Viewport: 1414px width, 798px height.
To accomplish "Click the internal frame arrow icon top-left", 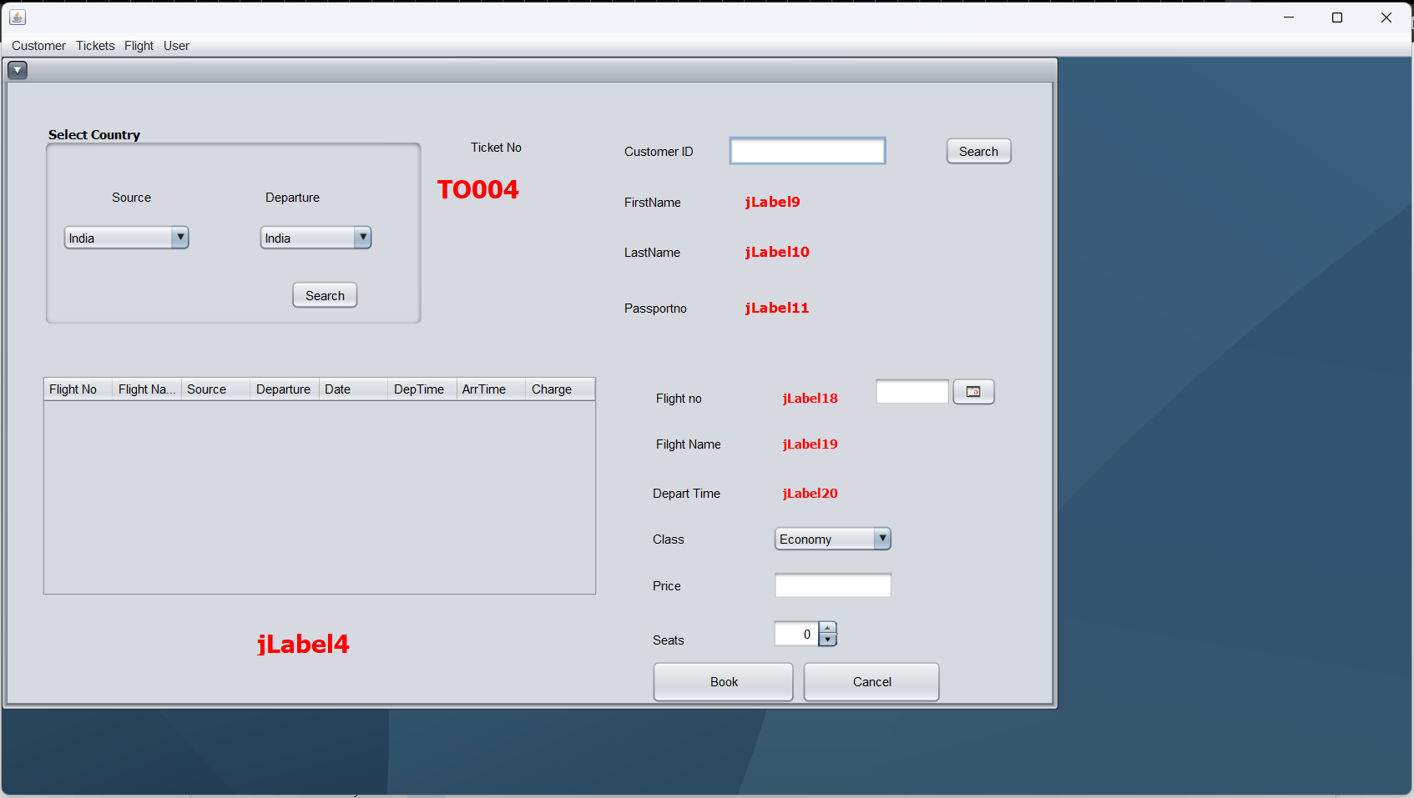I will [18, 70].
